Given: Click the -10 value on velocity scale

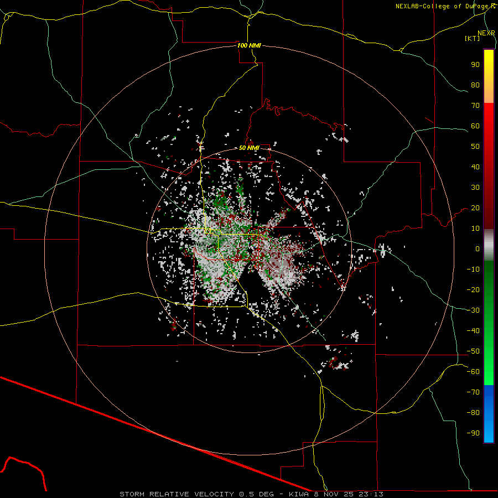Looking at the screenshot, I should pos(473,269).
